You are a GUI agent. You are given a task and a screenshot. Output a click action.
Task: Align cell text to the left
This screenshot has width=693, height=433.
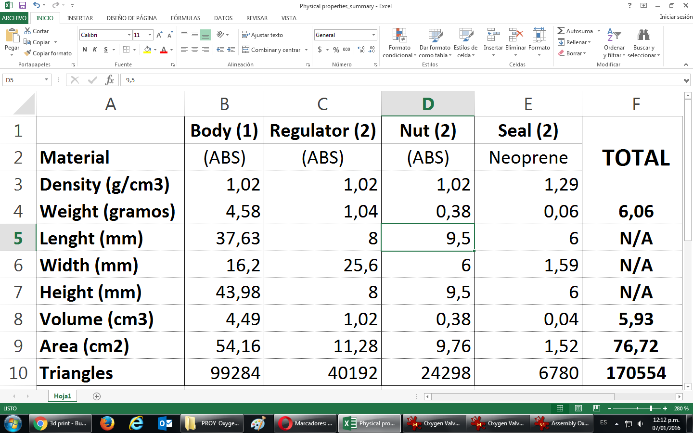pos(184,50)
